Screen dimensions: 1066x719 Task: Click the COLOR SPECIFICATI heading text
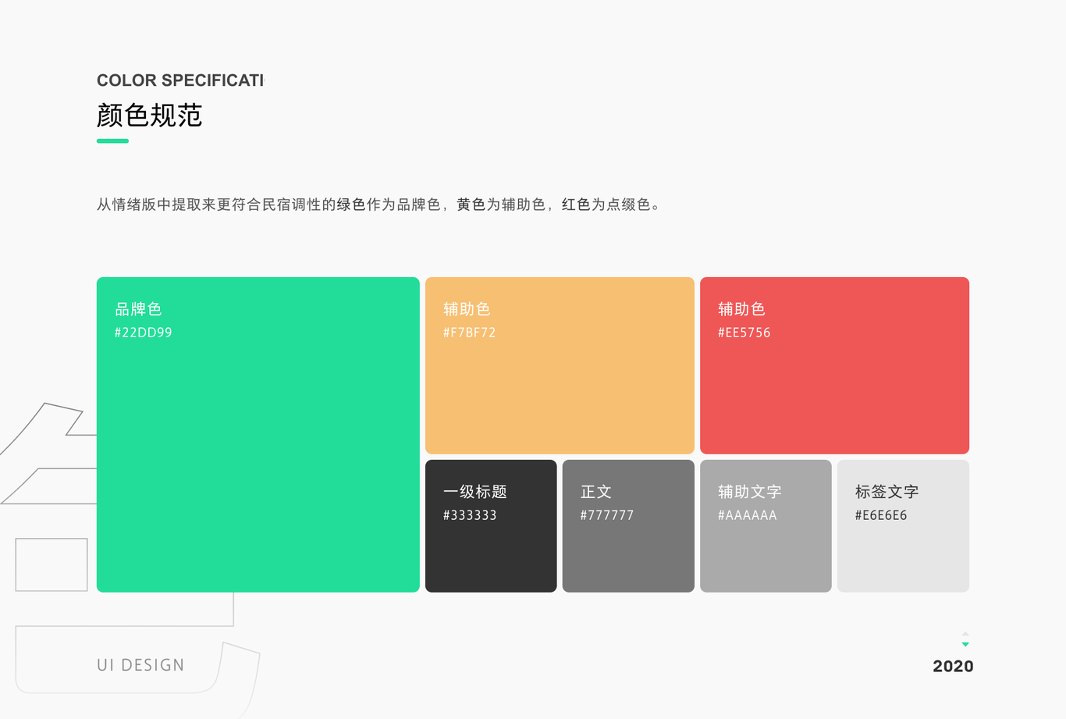180,80
